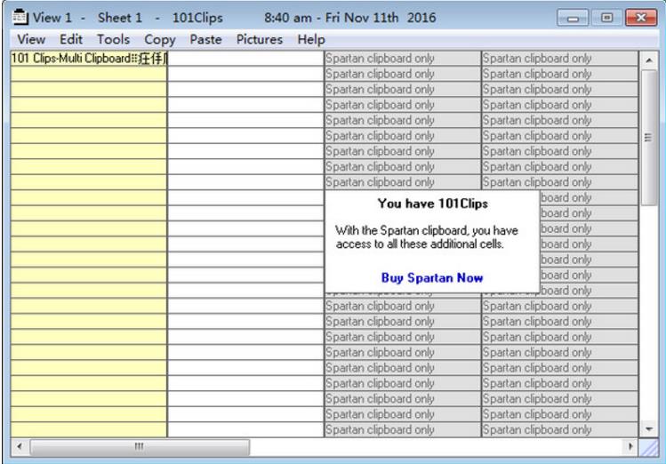This screenshot has height=464, width=666.
Task: Open the Edit menu
Action: pyautogui.click(x=71, y=39)
